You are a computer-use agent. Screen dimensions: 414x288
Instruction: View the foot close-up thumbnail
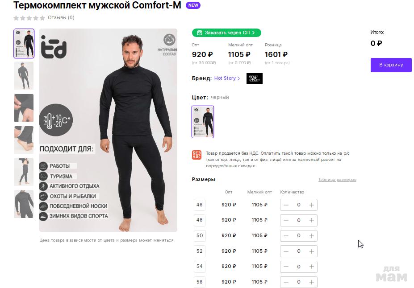[x=24, y=140]
